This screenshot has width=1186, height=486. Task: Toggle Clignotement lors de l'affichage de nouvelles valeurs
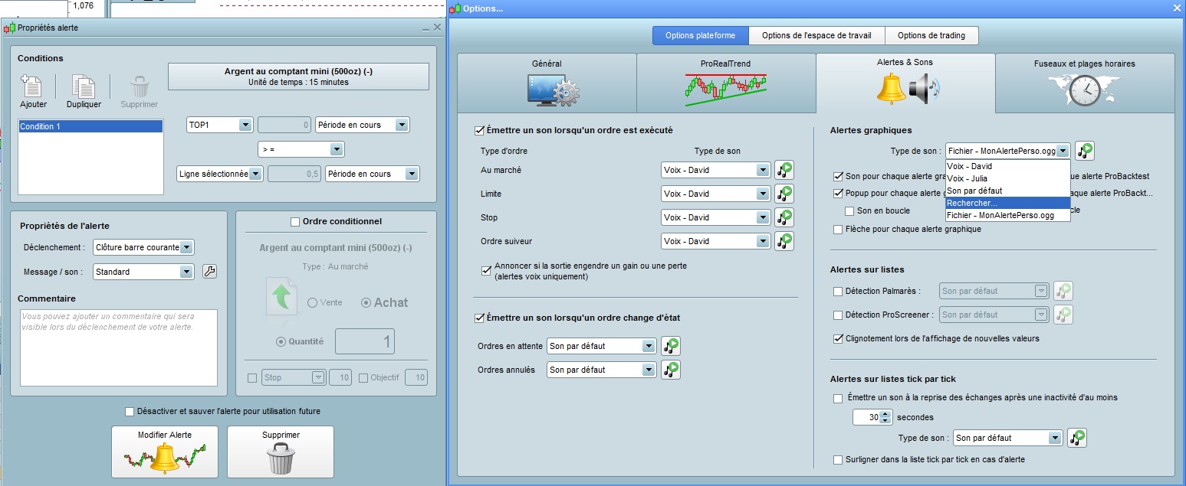tap(838, 338)
